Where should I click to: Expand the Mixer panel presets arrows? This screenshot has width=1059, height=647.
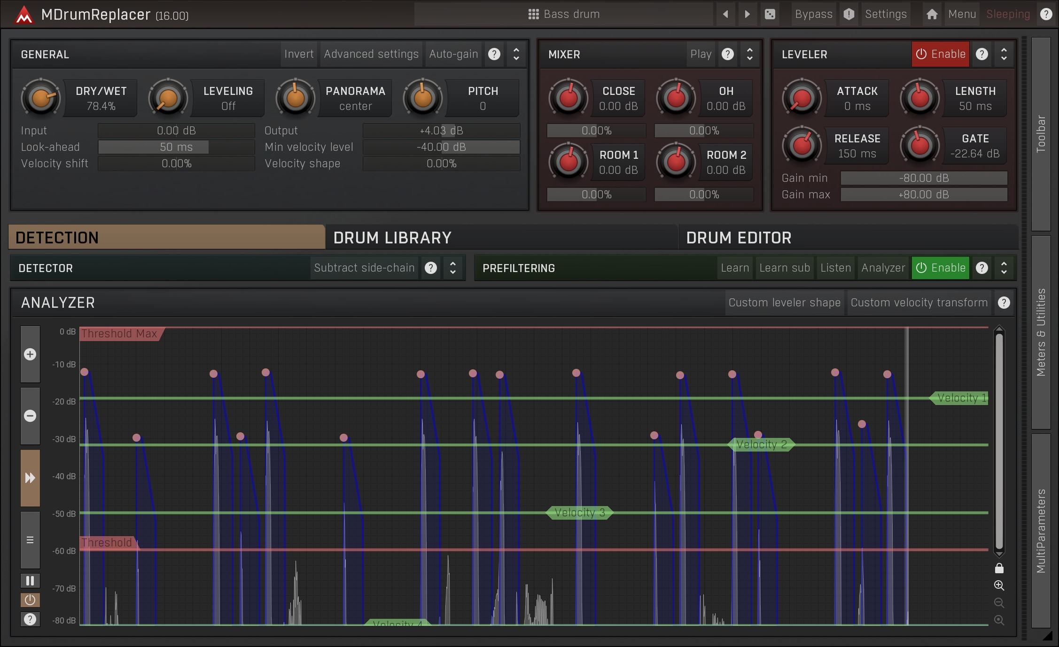pos(749,54)
